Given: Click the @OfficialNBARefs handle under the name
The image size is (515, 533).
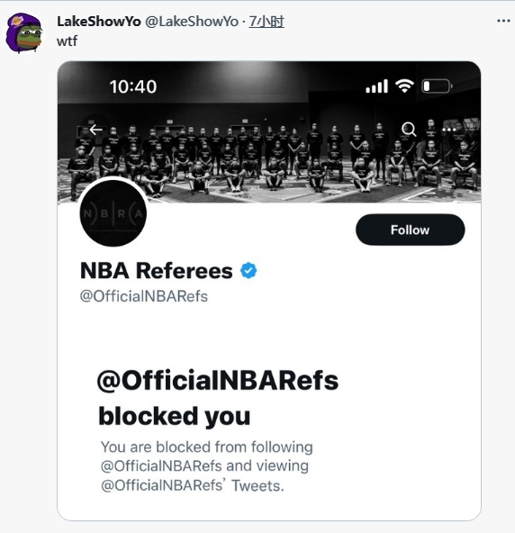Looking at the screenshot, I should tap(143, 296).
